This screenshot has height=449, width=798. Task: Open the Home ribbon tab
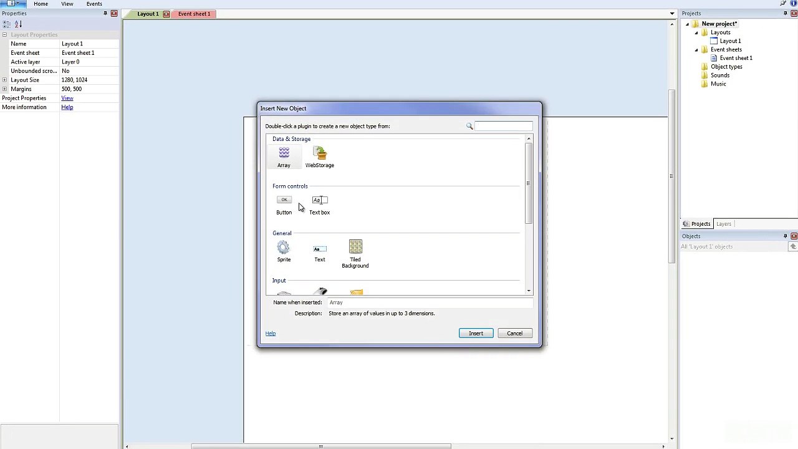tap(41, 4)
